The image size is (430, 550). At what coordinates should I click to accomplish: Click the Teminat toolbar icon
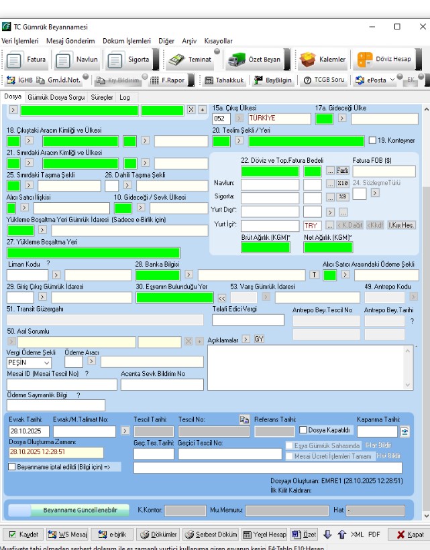[x=189, y=60]
